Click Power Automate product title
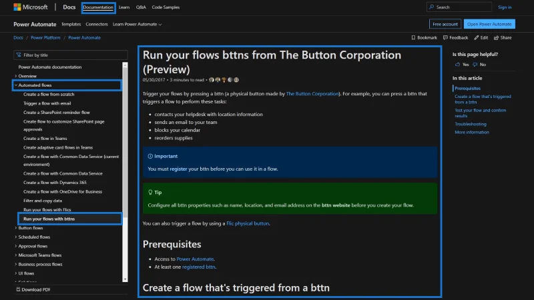This screenshot has height=300, width=534. 35,24
